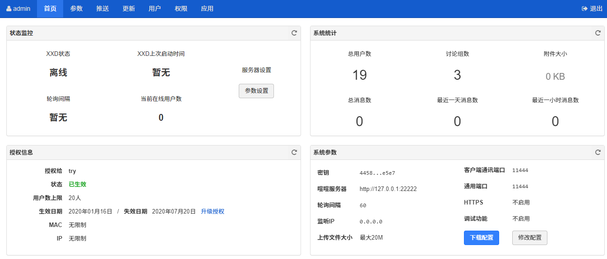Go to the 推送 tab
The width and height of the screenshot is (607, 259).
click(102, 9)
